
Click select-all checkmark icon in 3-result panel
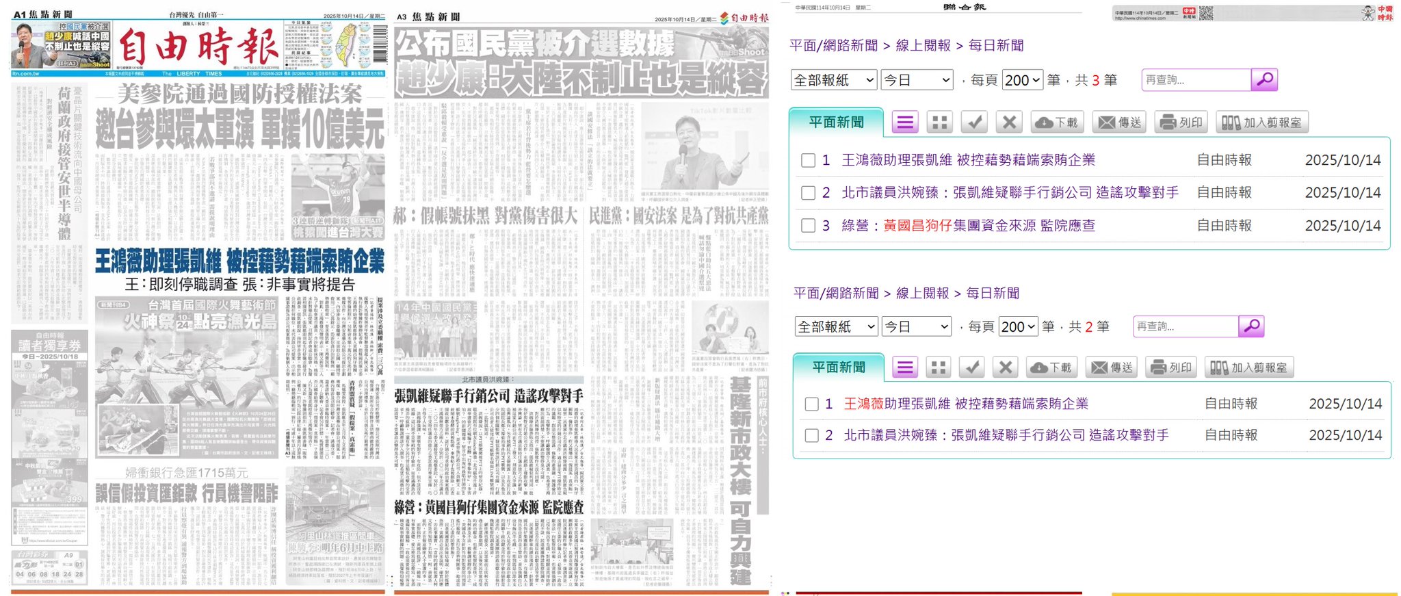click(974, 122)
